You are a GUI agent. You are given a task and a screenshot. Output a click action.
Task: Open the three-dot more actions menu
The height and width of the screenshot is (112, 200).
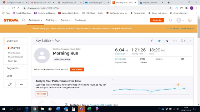click(22, 84)
